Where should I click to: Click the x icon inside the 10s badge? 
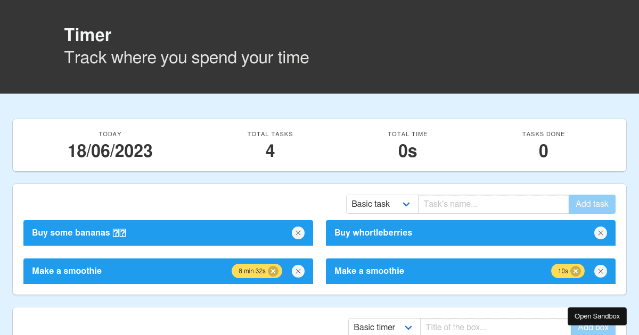click(x=575, y=271)
